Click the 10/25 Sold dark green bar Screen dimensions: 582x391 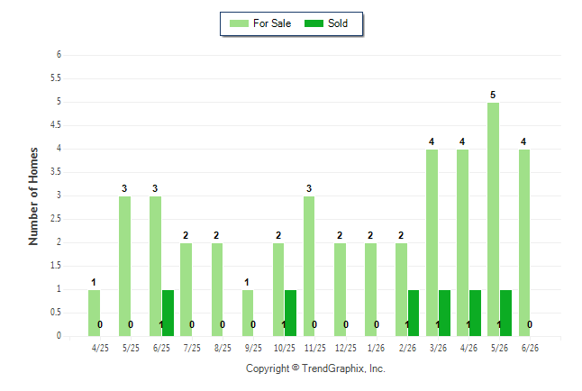290,313
